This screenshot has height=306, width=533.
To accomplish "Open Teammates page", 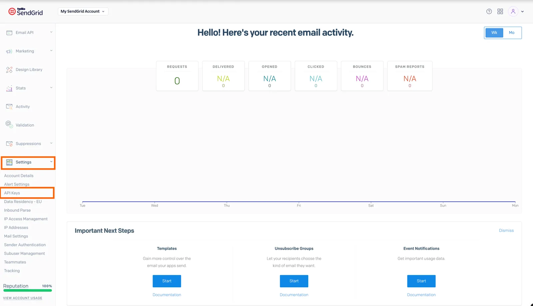I will pos(15,262).
